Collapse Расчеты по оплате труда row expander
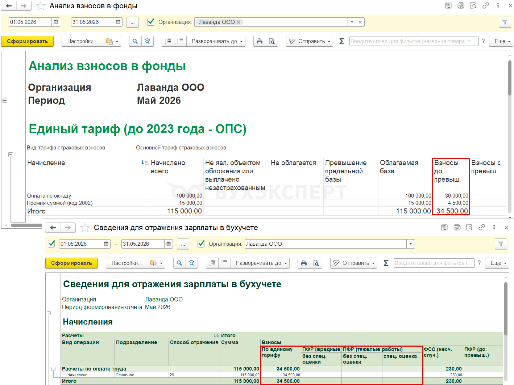 click(54, 369)
